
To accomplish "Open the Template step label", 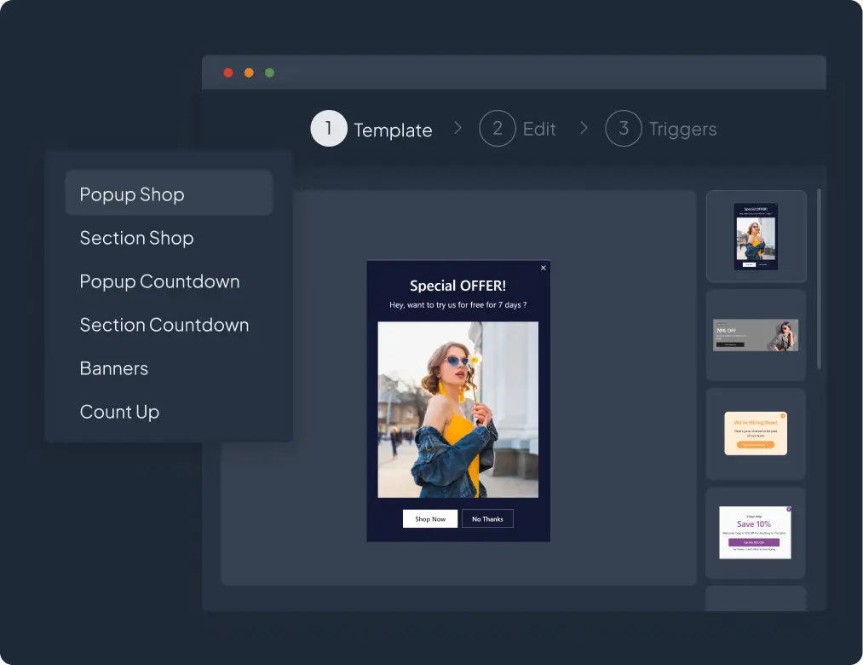I will pos(393,130).
